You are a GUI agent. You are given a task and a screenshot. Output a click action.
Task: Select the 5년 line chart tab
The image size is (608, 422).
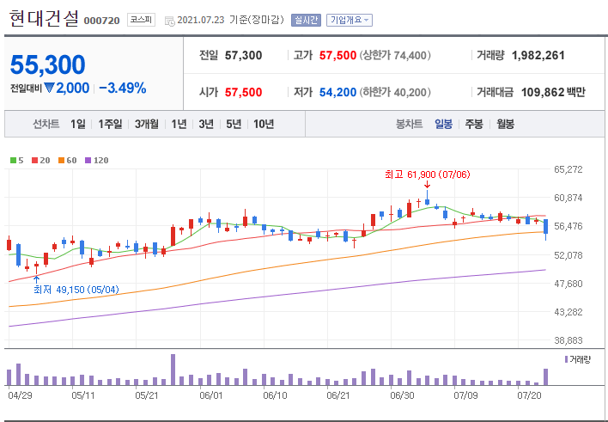234,125
